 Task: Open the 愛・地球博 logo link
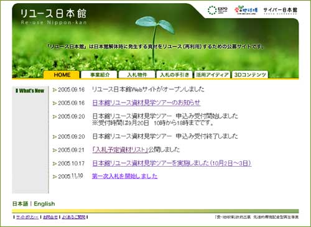tap(246, 10)
